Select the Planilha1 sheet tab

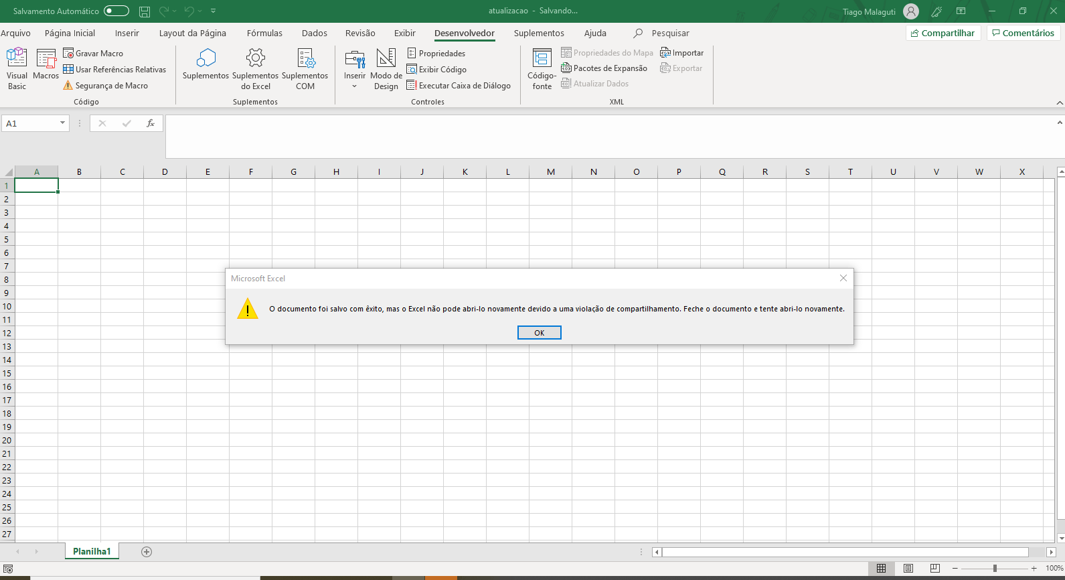[x=92, y=551]
